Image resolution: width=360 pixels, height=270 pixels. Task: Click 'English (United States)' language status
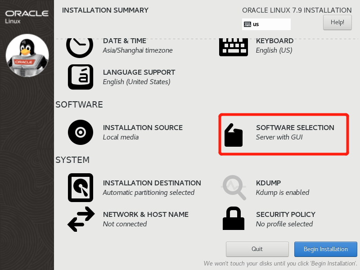[136, 82]
